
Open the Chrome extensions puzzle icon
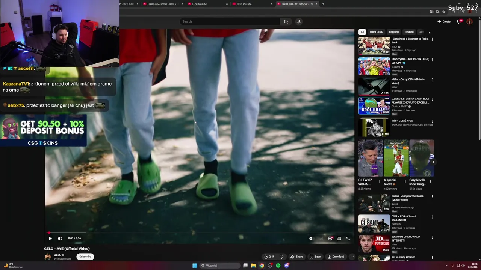(453, 12)
